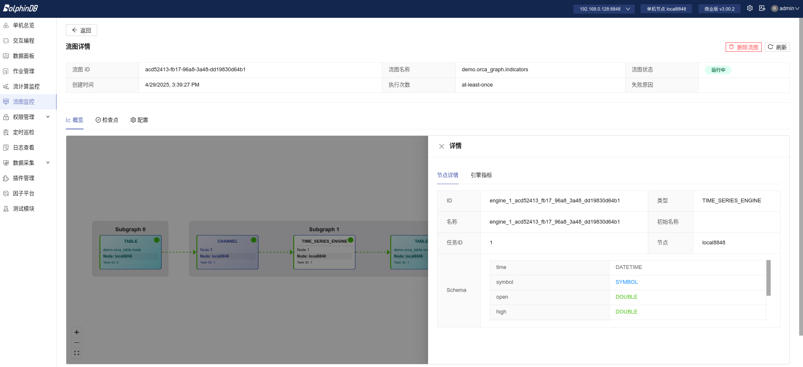Zoom in the flow graph canvas
The image size is (803, 367).
pyautogui.click(x=77, y=332)
